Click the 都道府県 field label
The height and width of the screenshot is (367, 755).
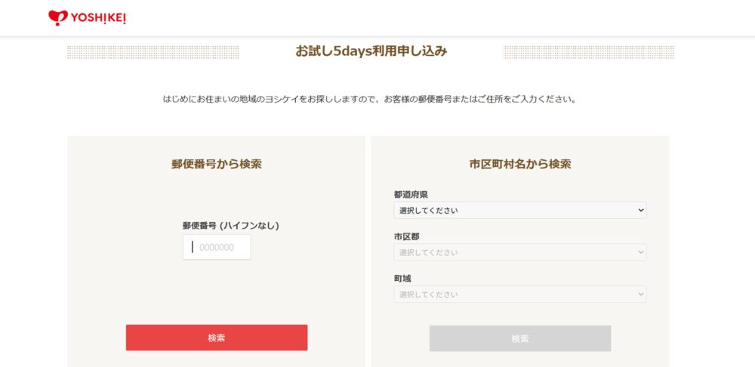[411, 195]
